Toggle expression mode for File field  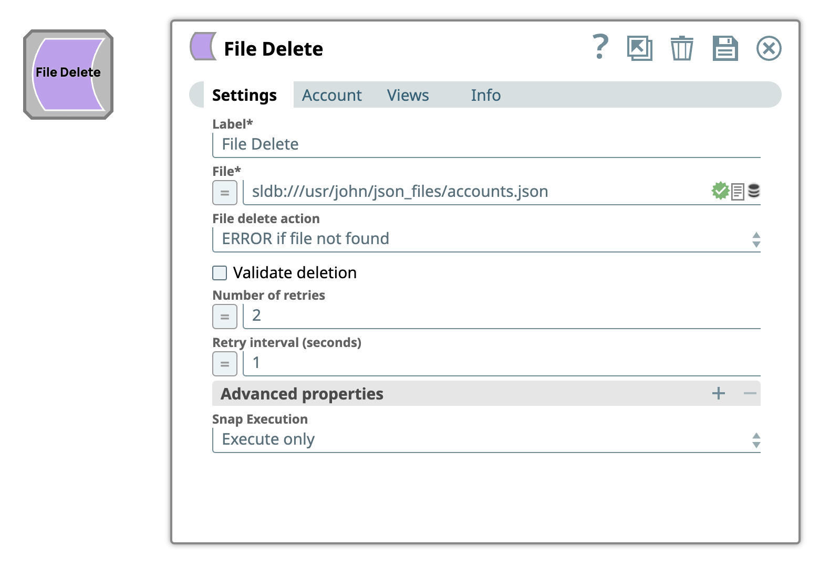pos(225,193)
